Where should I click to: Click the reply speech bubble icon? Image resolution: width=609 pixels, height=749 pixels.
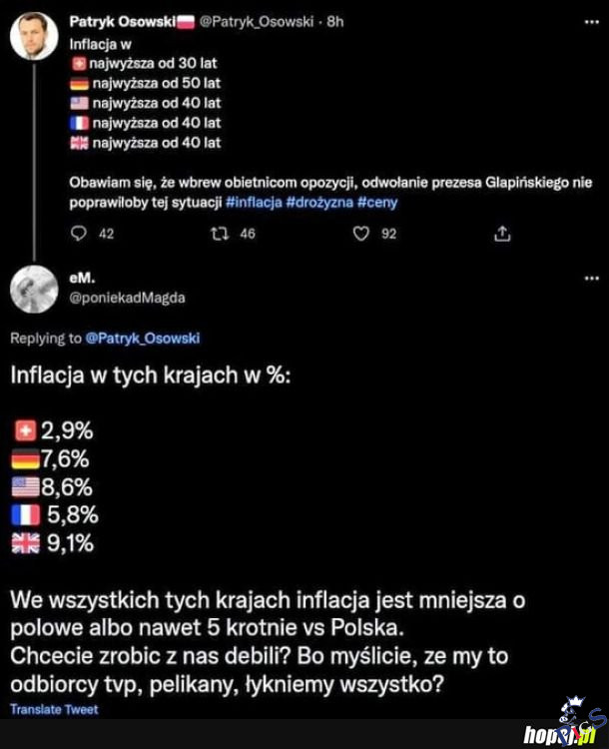point(82,234)
